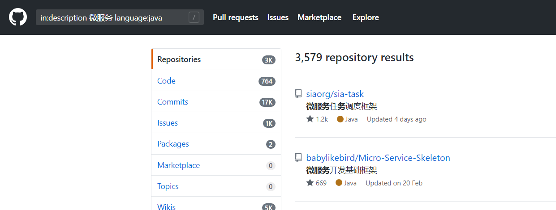Switch to Code results
Image resolution: width=556 pixels, height=210 pixels.
[216, 81]
